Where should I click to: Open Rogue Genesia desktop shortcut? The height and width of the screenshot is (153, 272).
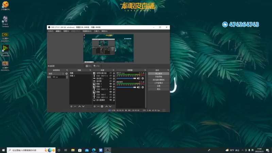5,21
